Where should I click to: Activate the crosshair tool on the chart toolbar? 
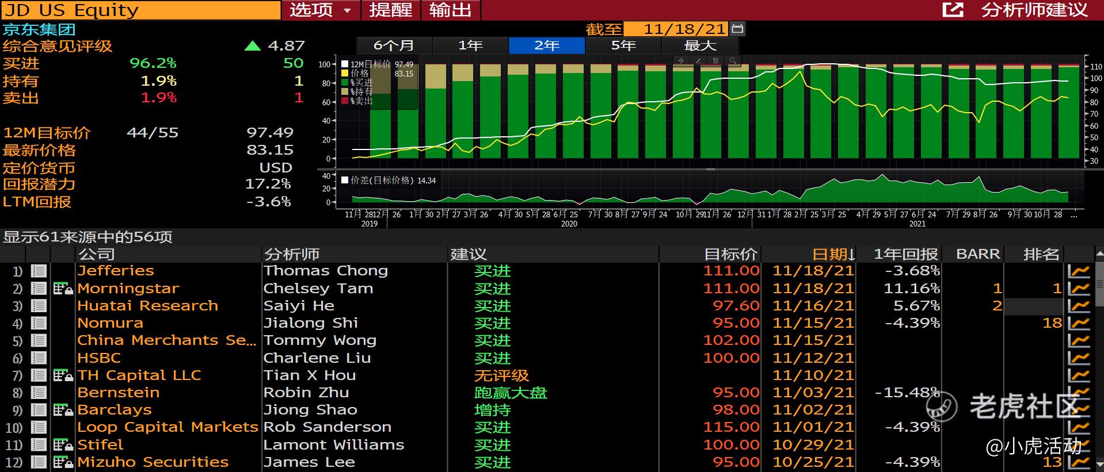pos(682,60)
